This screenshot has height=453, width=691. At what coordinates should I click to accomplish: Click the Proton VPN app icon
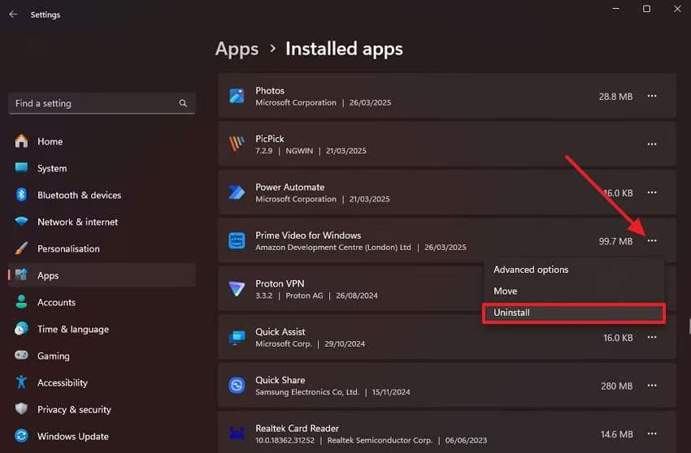coord(237,289)
